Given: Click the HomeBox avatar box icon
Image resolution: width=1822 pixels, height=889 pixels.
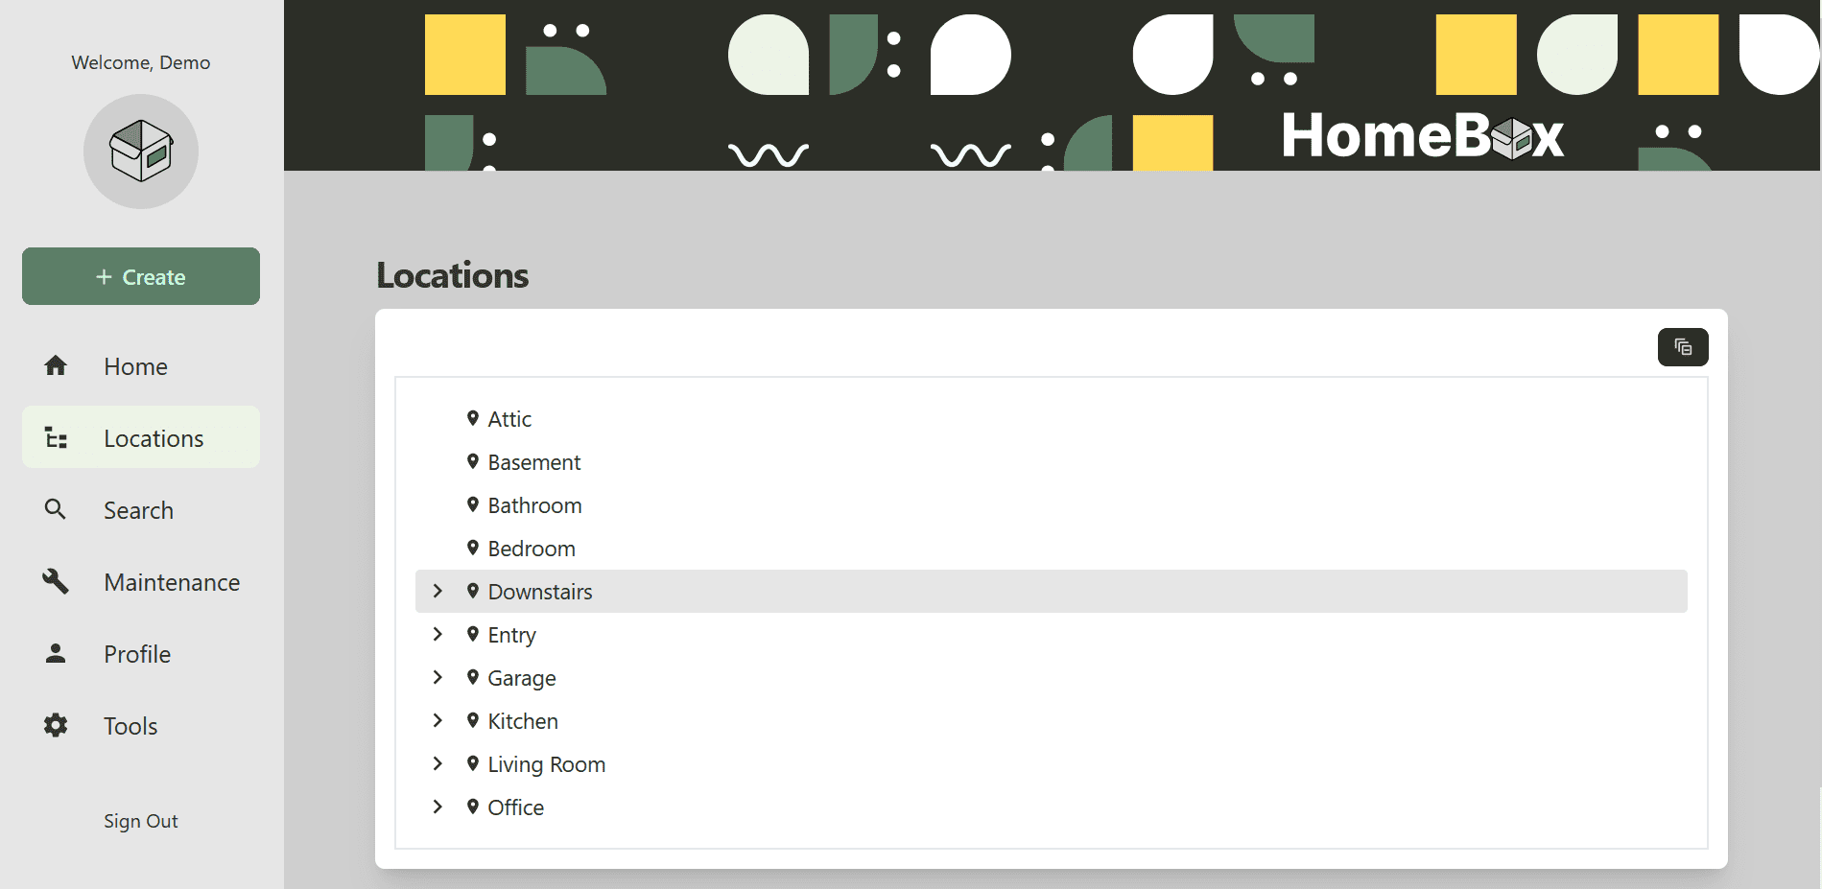Looking at the screenshot, I should coord(141,152).
